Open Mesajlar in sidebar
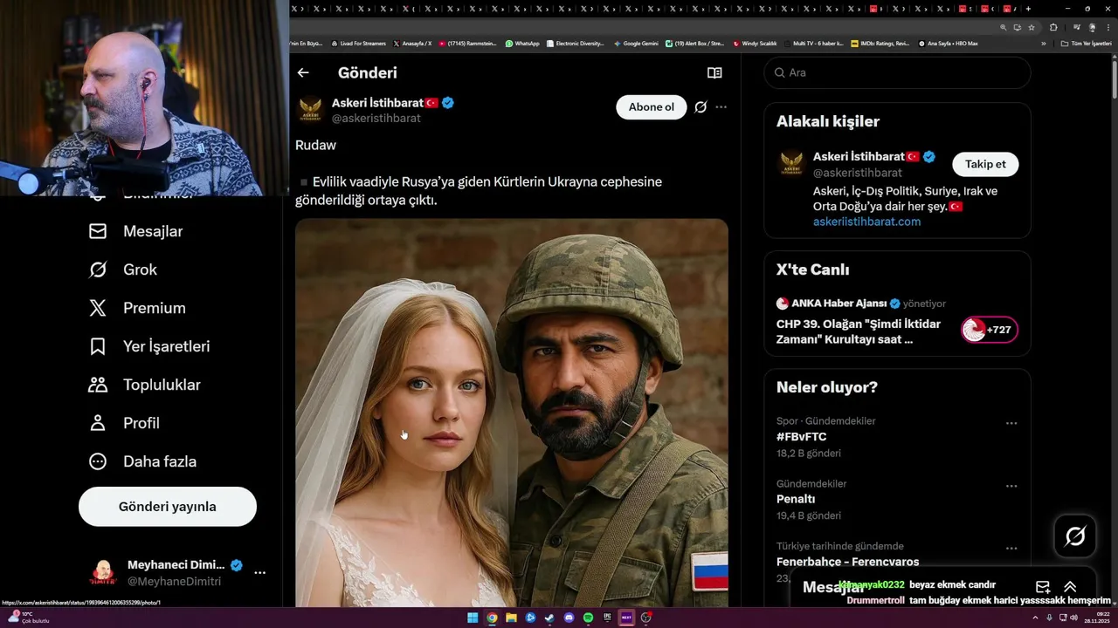 coord(135,231)
